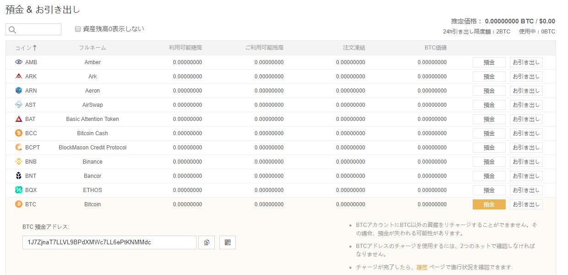Click the BCC Bitcoin Cash icon
This screenshot has height=275, width=568.
pos(19,133)
